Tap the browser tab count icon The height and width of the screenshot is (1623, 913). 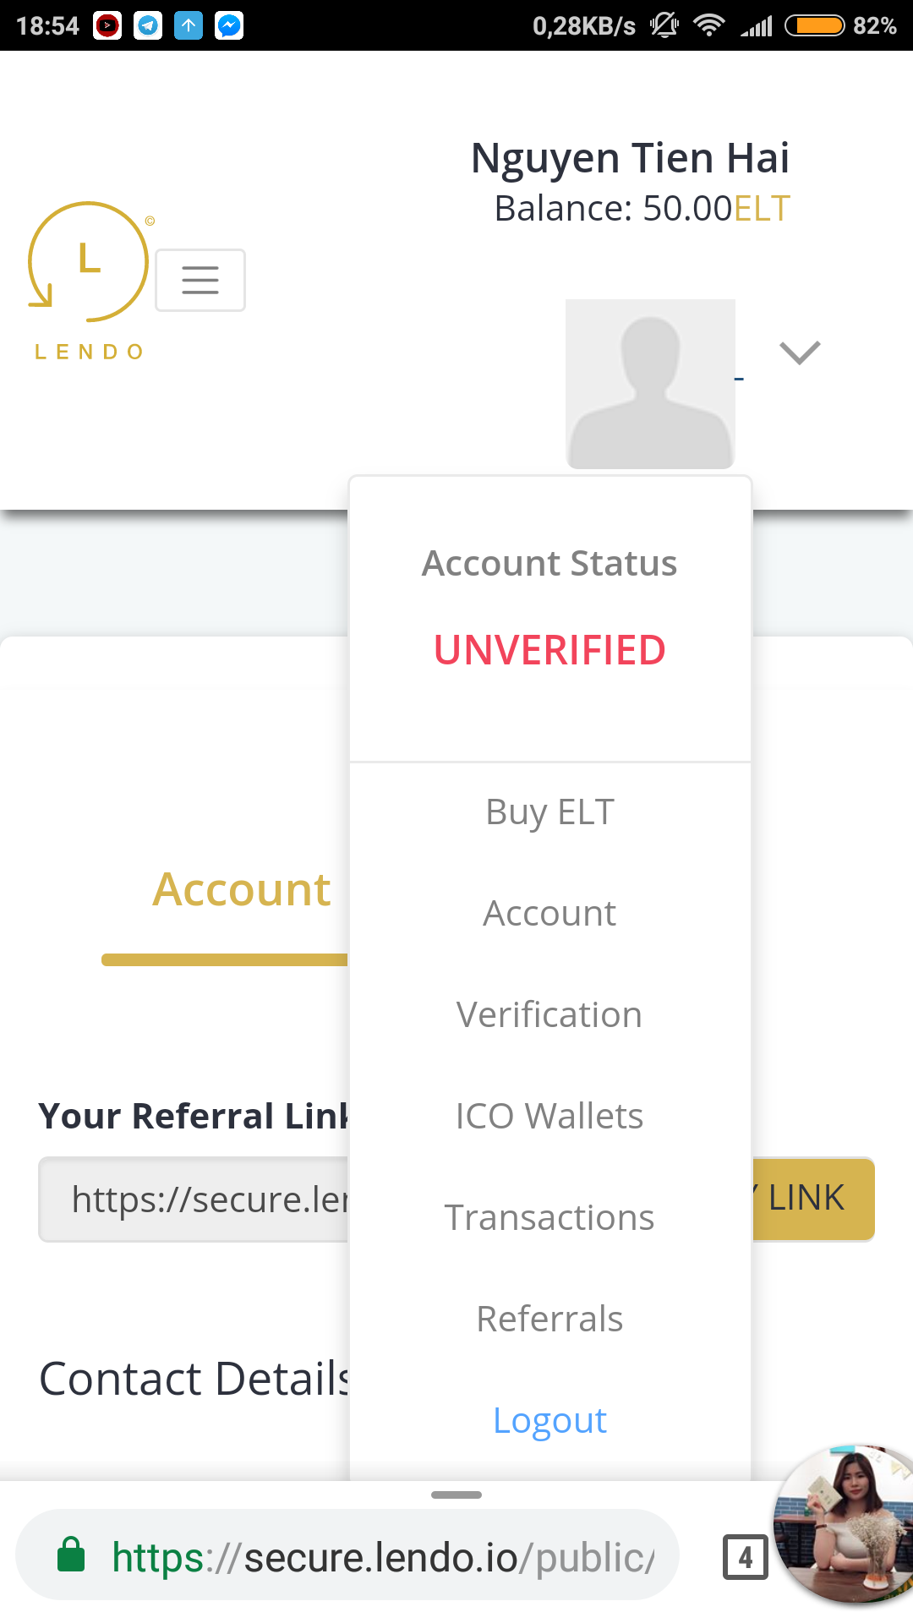coord(745,1557)
